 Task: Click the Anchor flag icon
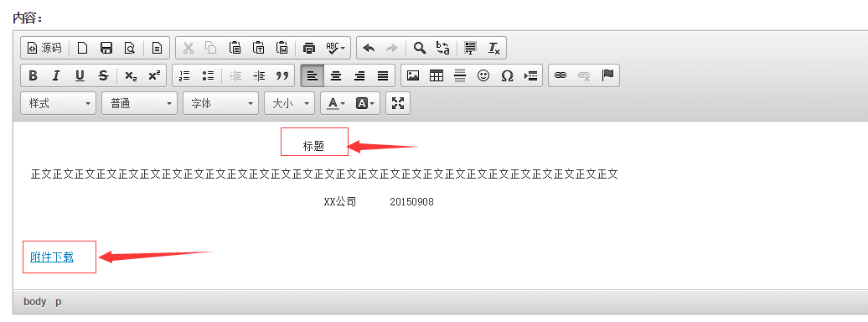point(607,76)
